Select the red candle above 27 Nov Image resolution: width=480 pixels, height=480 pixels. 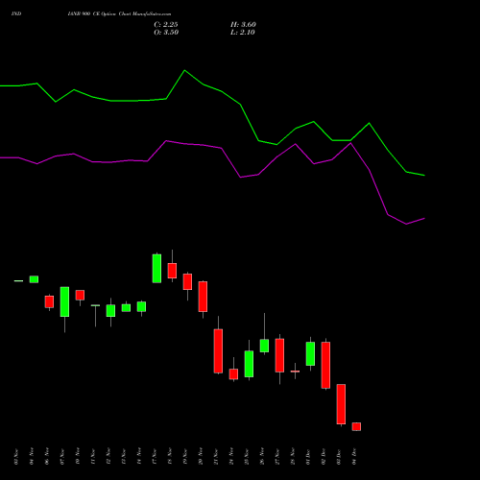pos(279,355)
